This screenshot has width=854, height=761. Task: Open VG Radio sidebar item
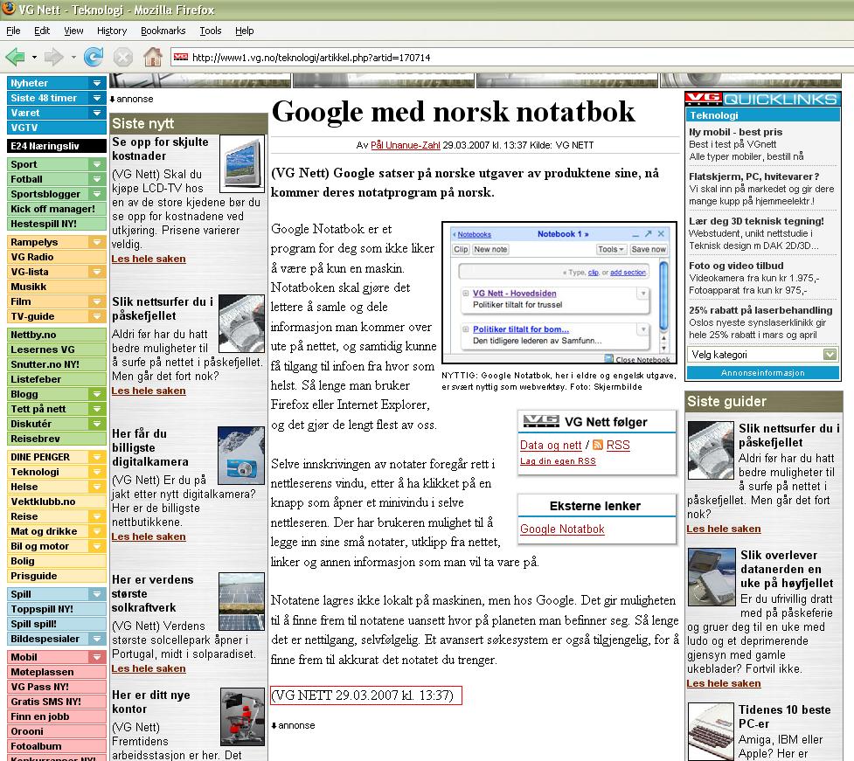pyautogui.click(x=57, y=257)
